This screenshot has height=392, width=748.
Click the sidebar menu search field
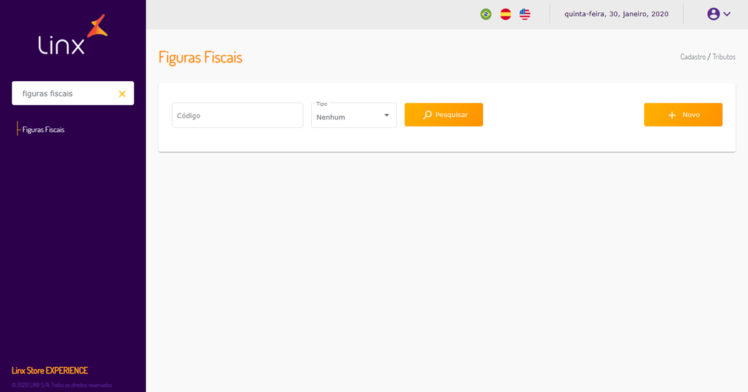pos(65,93)
